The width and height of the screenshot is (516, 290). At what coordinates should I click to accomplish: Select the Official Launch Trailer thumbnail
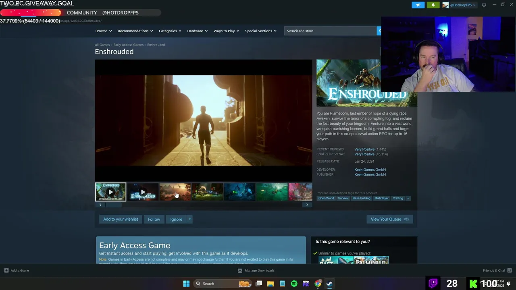110,192
